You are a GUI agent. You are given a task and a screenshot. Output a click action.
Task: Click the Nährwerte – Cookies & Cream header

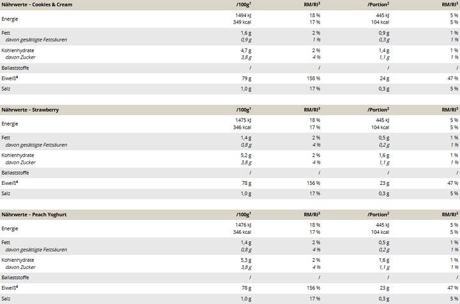37,4
